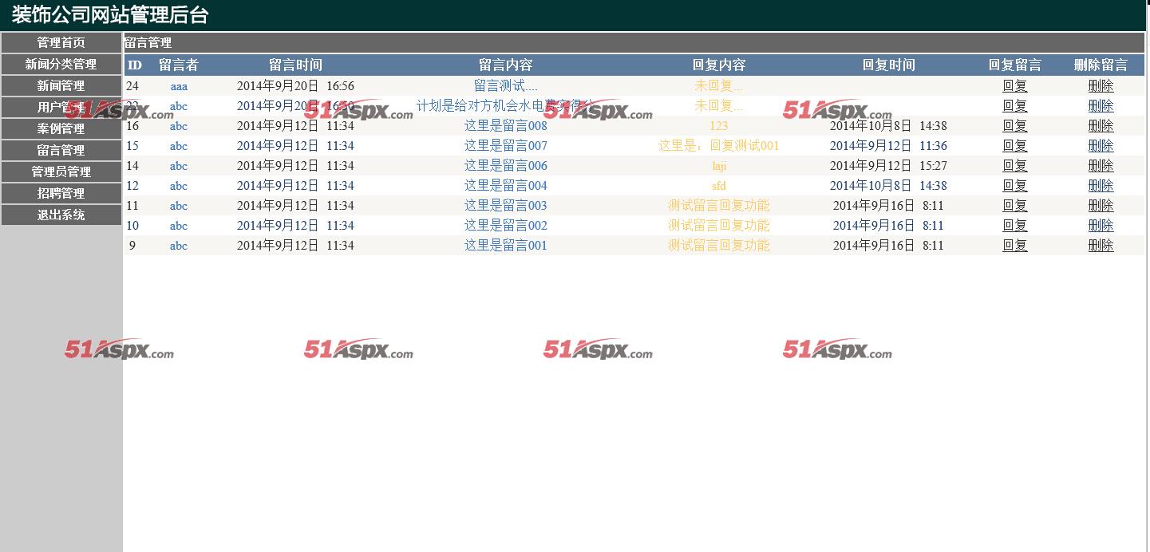Click the 留言时间 column header
Screen dimensions: 1150x552
click(295, 65)
